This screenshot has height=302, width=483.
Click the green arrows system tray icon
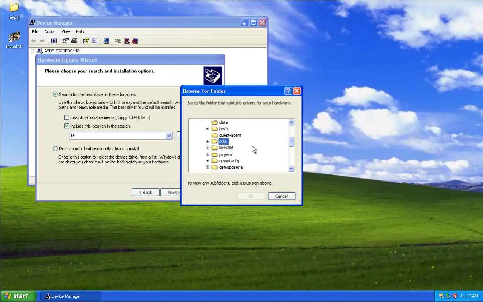click(x=448, y=296)
